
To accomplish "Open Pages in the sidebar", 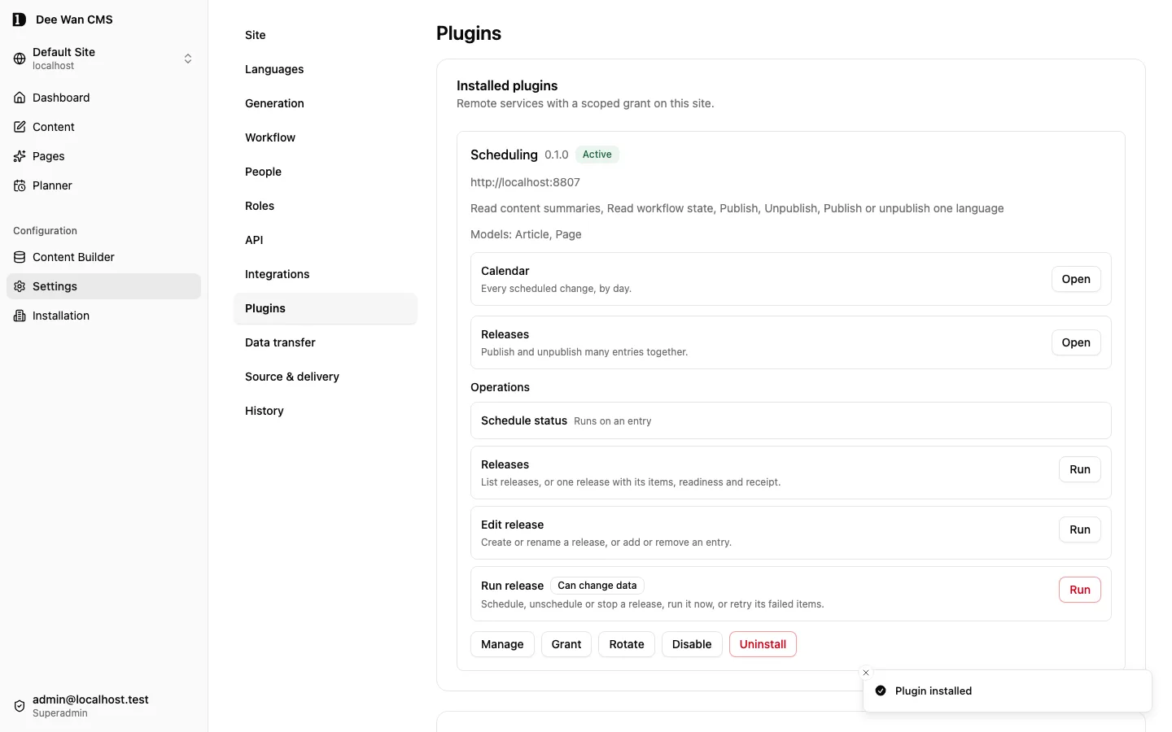I will click(103, 156).
